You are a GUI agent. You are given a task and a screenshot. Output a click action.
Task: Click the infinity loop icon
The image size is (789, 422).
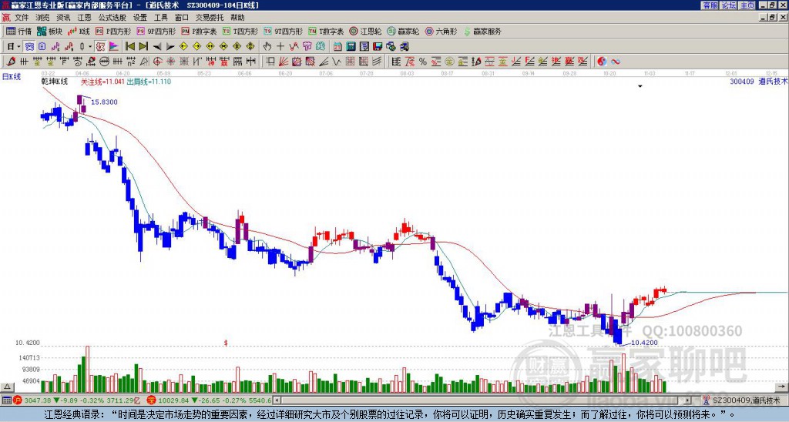[616, 62]
